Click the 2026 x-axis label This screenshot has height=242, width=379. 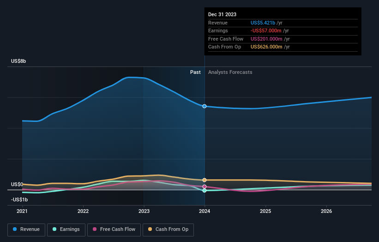326,211
